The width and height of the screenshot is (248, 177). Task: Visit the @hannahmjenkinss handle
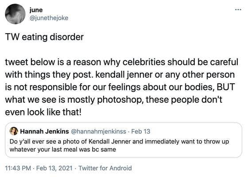pos(98,131)
